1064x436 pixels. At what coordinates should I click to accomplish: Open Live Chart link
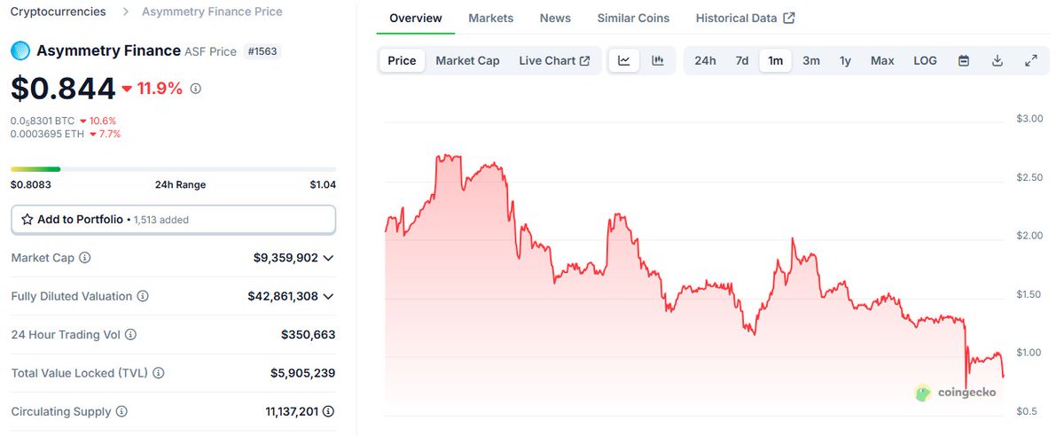[x=554, y=60]
